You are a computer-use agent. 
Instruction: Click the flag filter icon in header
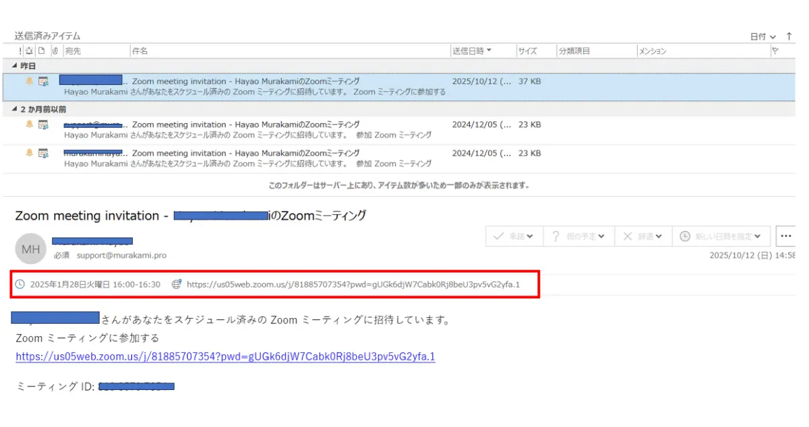point(775,51)
